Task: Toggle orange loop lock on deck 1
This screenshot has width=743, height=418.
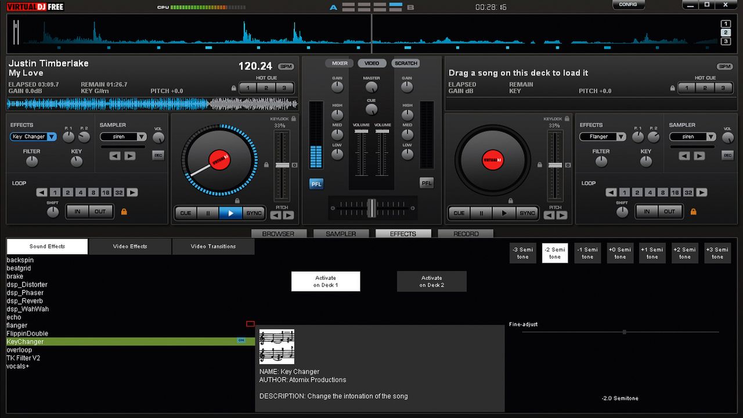Action: (x=124, y=212)
